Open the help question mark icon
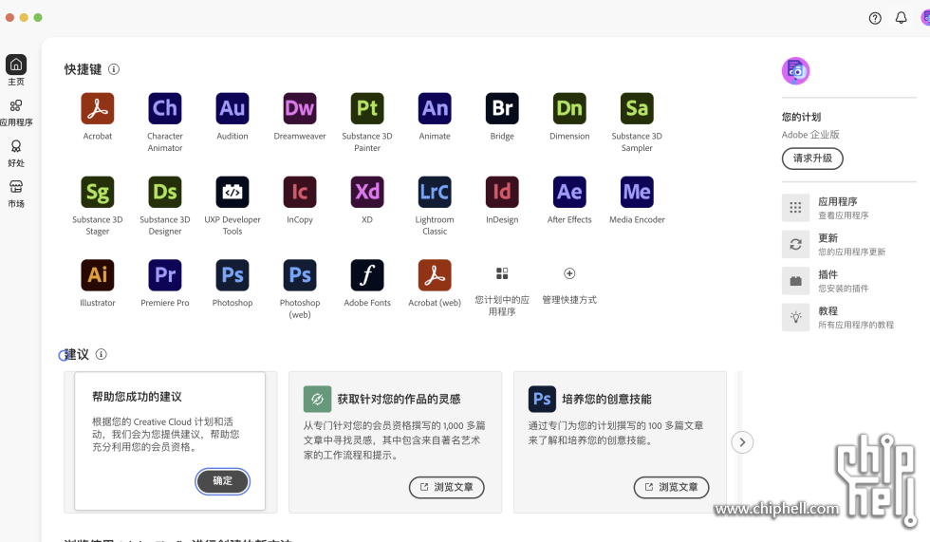The width and height of the screenshot is (930, 542). click(x=875, y=18)
